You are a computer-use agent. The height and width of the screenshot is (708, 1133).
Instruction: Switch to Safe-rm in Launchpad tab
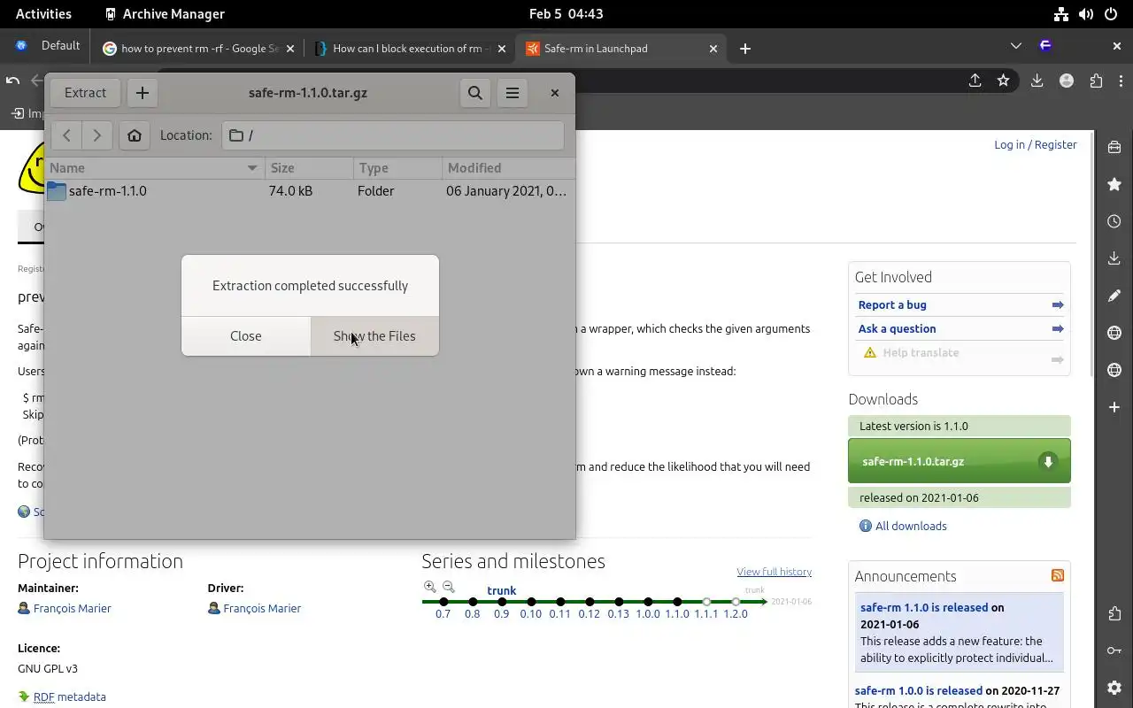[x=620, y=49]
